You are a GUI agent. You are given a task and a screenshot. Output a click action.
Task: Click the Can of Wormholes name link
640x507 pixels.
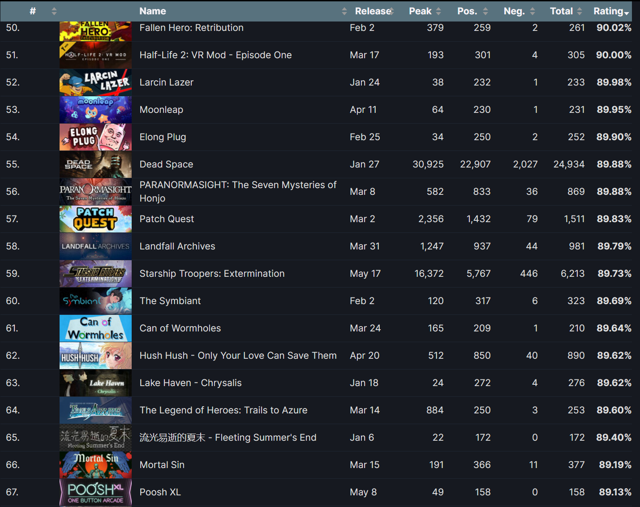pos(180,328)
